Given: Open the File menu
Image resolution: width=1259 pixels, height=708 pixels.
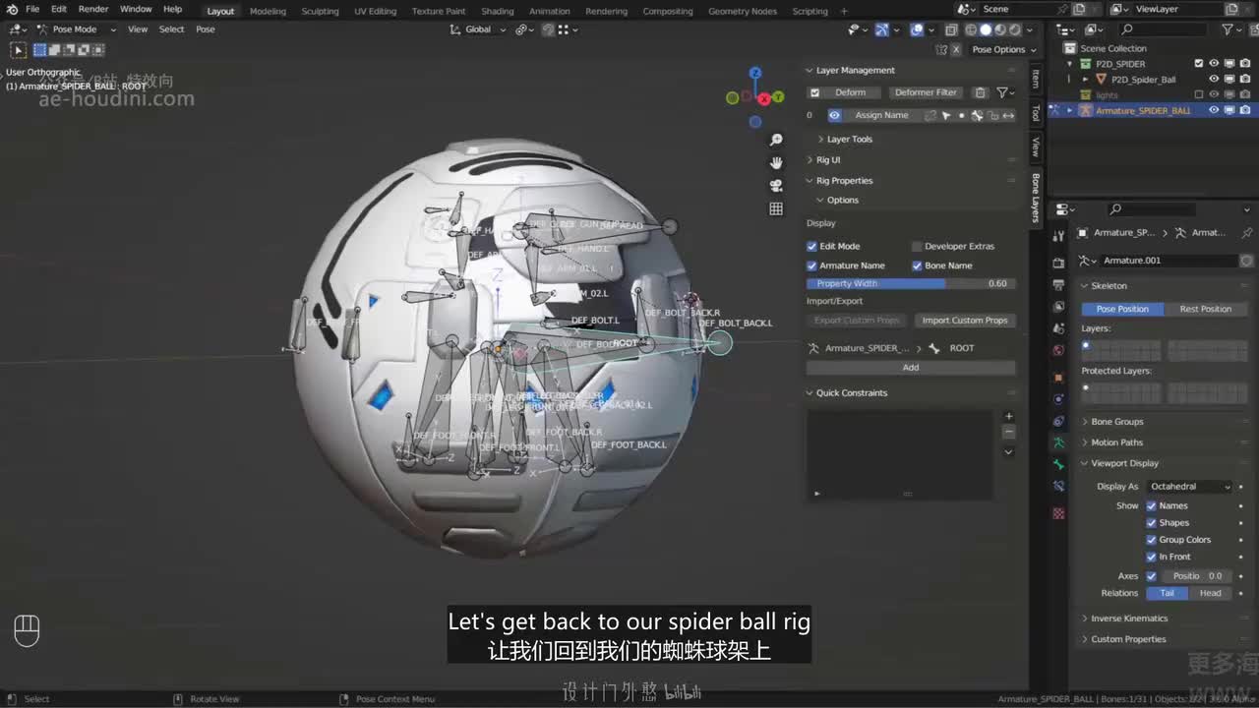Looking at the screenshot, I should [x=32, y=10].
